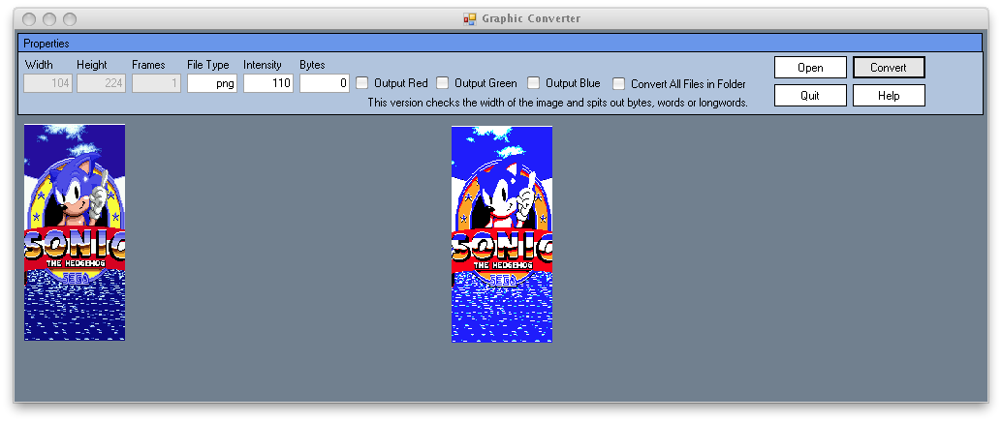Focus the Height field showing 224
The image size is (1002, 422).
(x=101, y=83)
